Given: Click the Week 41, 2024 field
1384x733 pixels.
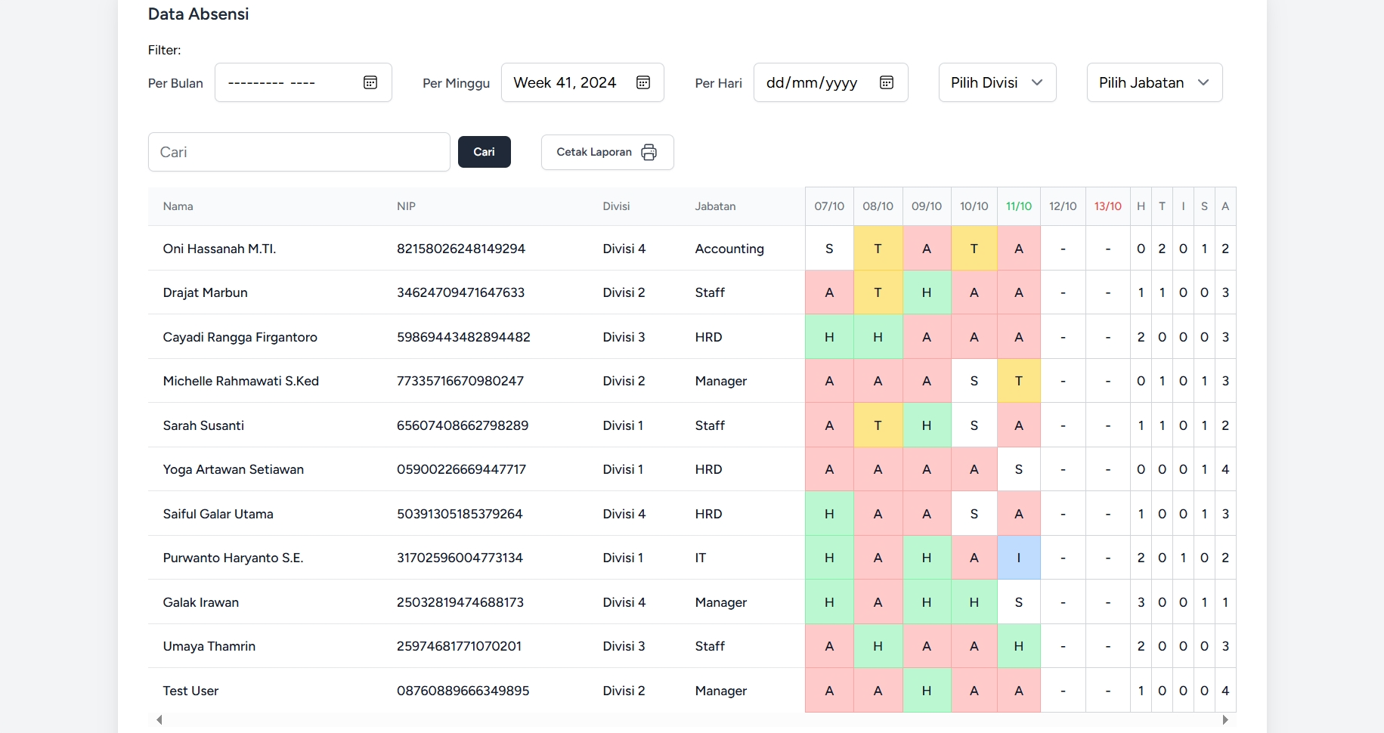Looking at the screenshot, I should (x=565, y=82).
